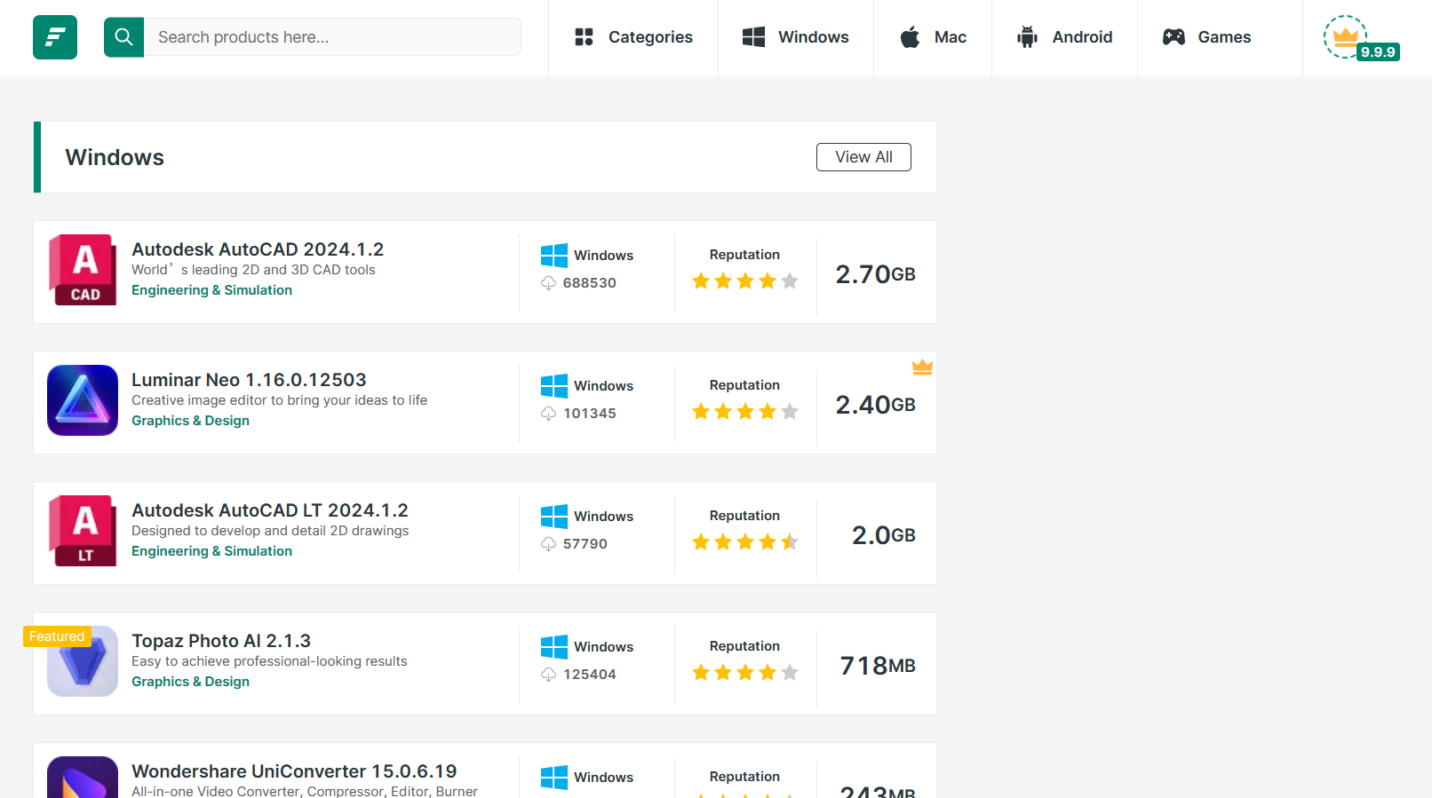Click the Autodesk AutoCAD LT app icon
Screen dimensions: 1432x798
coord(83,531)
